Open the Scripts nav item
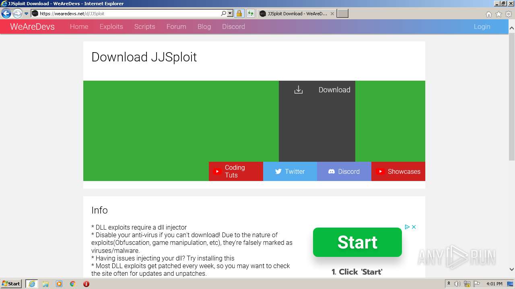The width and height of the screenshot is (515, 289). tap(144, 26)
